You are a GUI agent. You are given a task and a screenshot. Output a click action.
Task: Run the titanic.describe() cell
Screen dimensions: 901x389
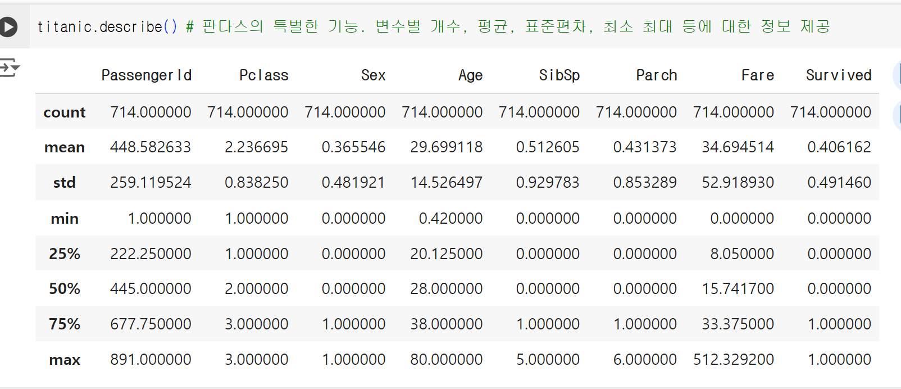[7, 26]
